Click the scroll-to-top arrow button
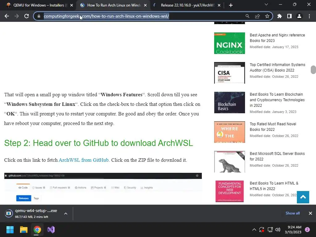 303,197
